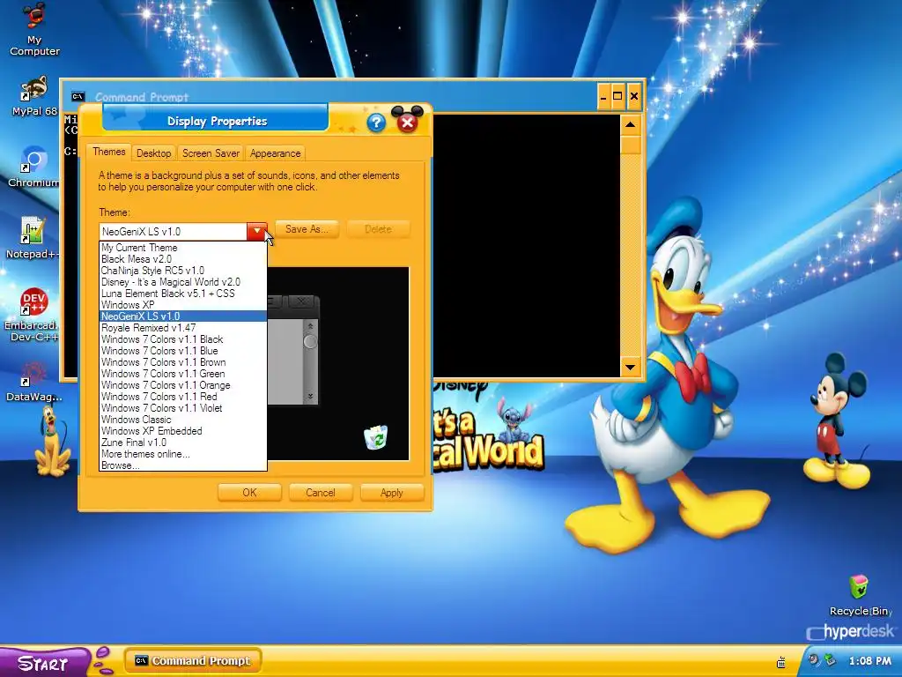
Task: Click the tray icon left of the notification area
Action: [x=781, y=662]
